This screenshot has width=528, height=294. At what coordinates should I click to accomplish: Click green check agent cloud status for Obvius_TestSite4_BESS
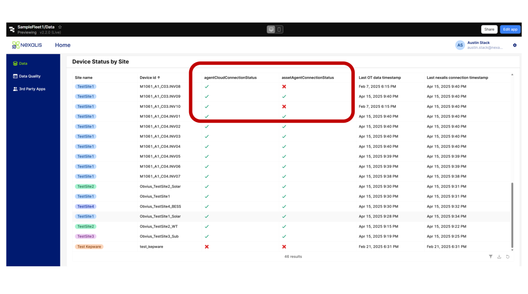coord(207,207)
